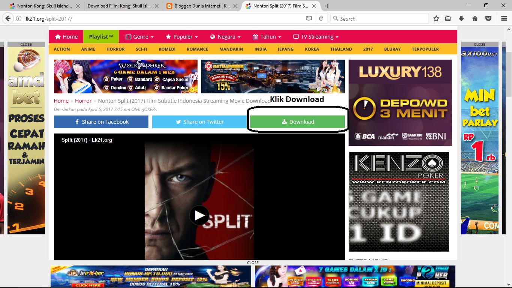The height and width of the screenshot is (288, 512).
Task: Close the Nonton Kong: Skull Island tab
Action: pyautogui.click(x=78, y=6)
